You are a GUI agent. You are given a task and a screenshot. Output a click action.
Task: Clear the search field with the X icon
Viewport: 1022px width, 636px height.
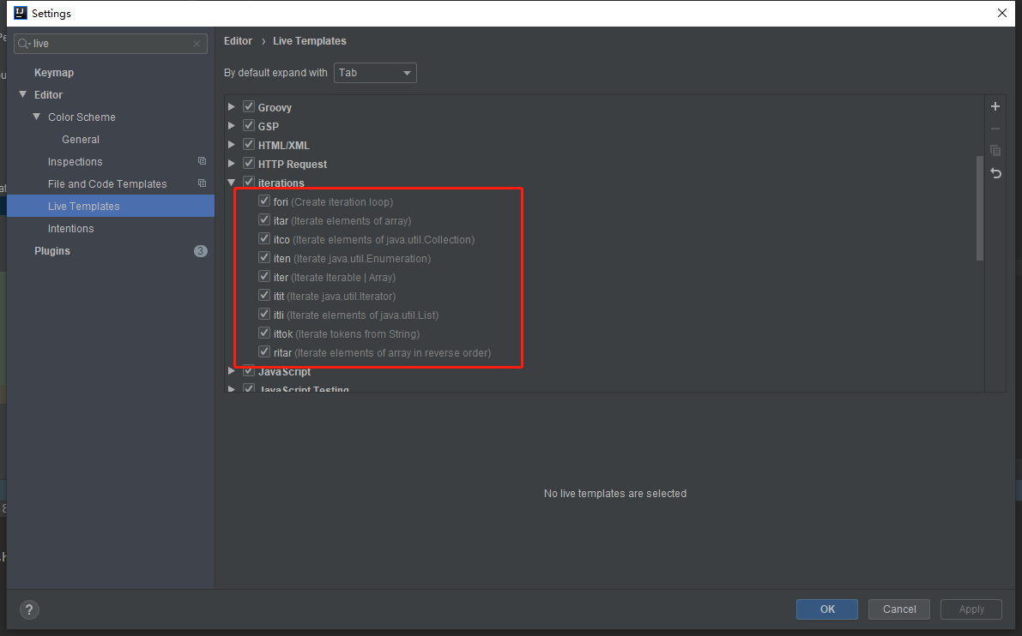[x=197, y=44]
